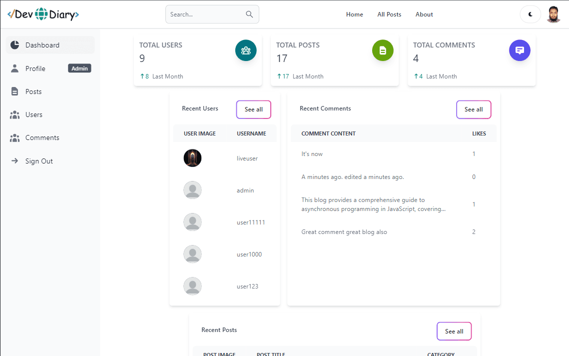Open the profile avatar menu
Image resolution: width=569 pixels, height=356 pixels.
pos(554,14)
